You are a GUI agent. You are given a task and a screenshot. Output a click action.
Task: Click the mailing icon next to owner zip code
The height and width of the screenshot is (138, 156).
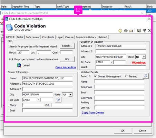tap(58, 99)
